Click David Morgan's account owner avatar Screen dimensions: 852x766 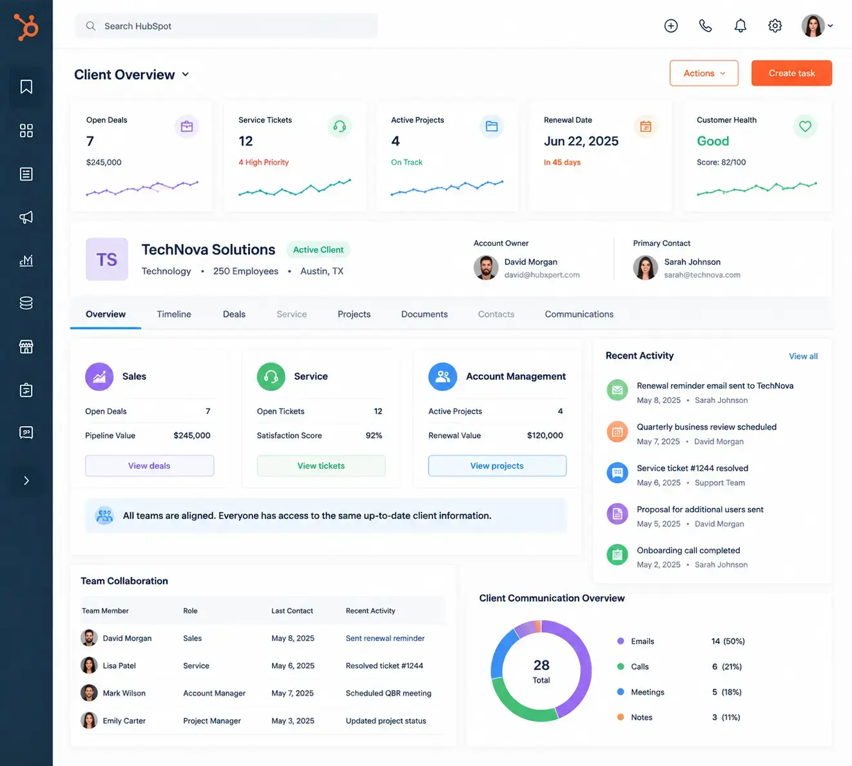tap(486, 268)
